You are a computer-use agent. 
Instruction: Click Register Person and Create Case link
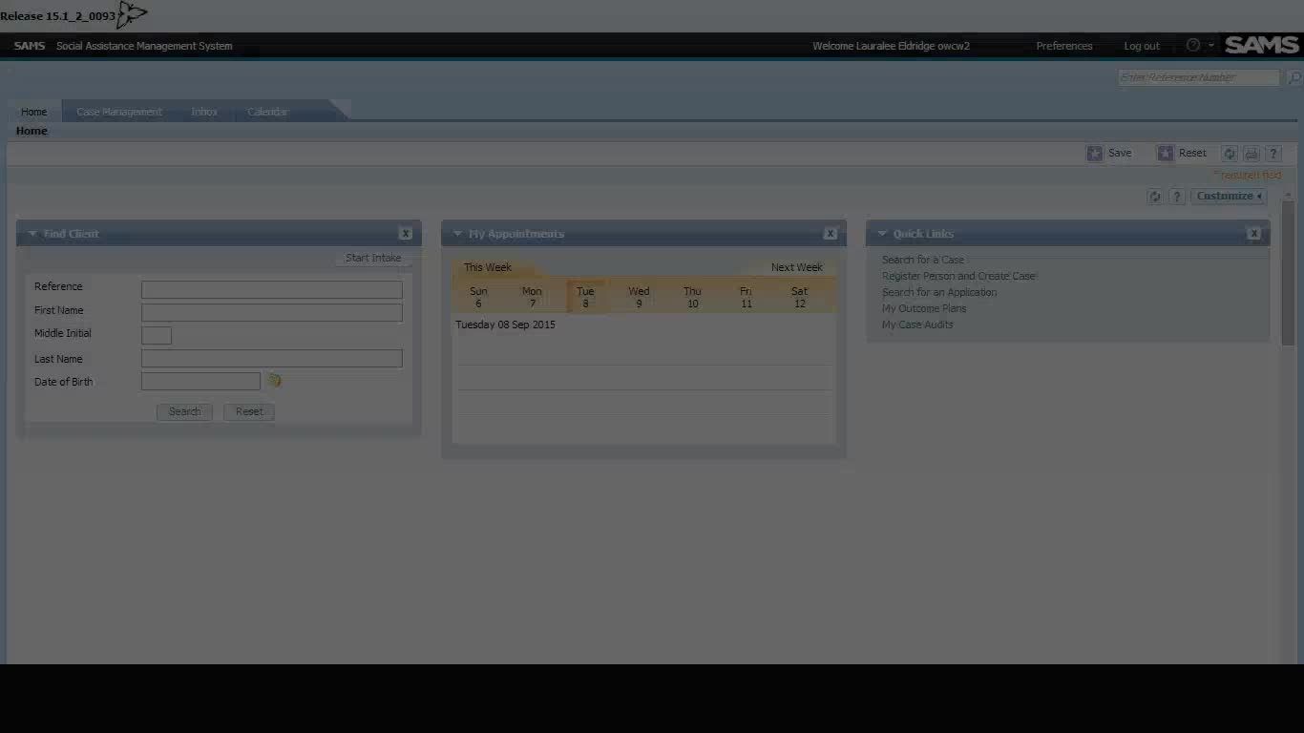958,277
